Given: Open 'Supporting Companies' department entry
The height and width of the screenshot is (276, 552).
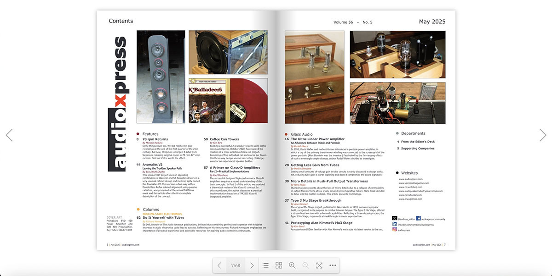Looking at the screenshot, I should pos(418,149).
